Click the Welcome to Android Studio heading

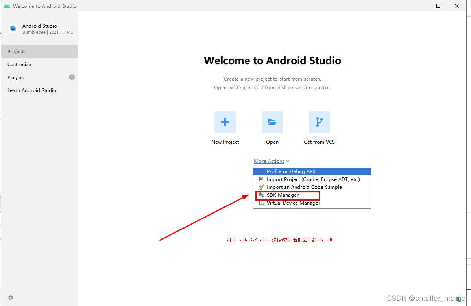272,60
